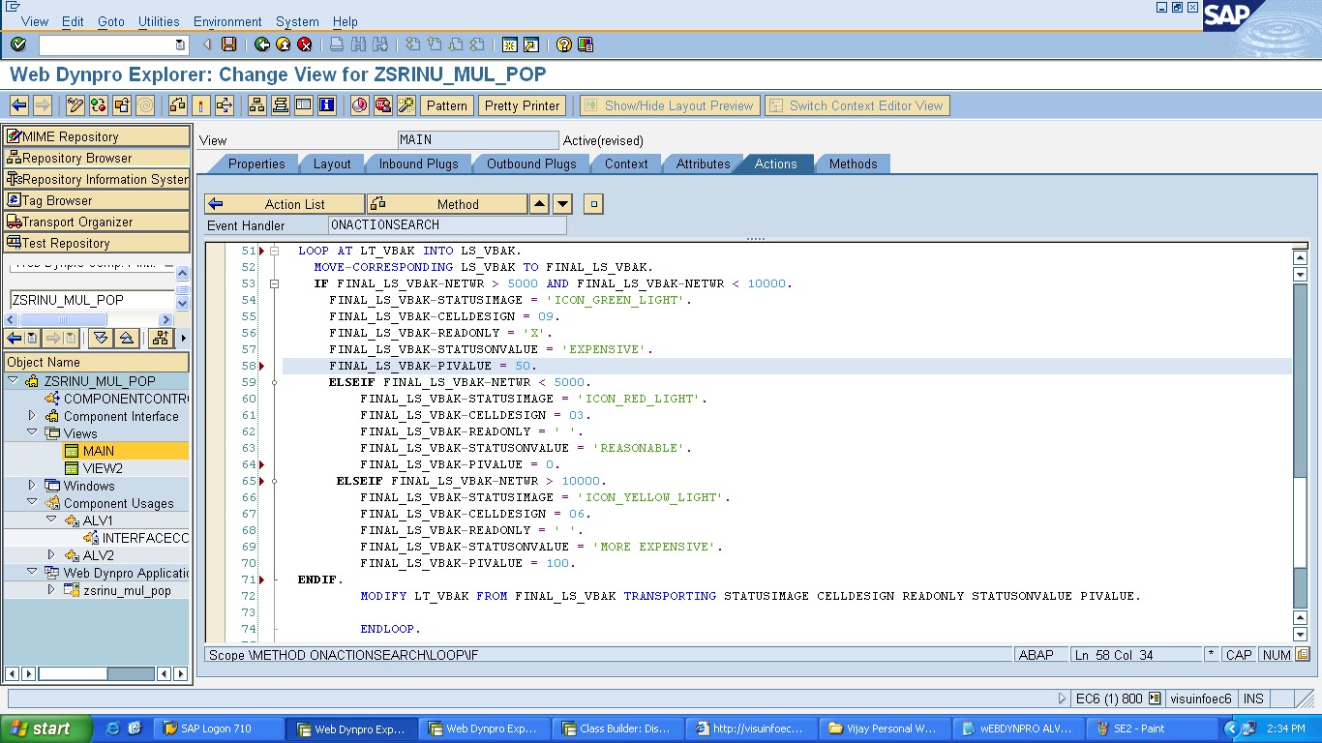The height and width of the screenshot is (743, 1322).
Task: Save using the floppy disk icon
Action: coord(229,45)
